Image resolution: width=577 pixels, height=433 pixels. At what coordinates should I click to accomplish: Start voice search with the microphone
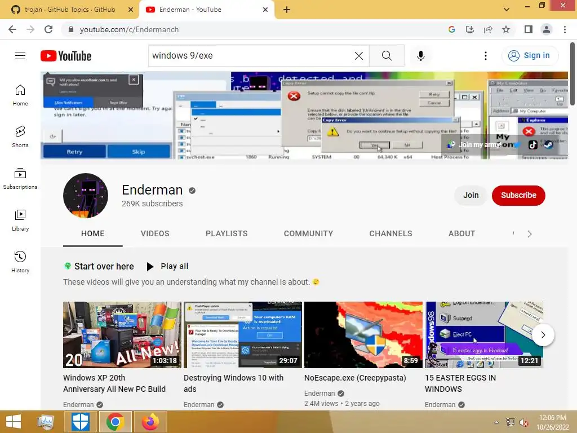[420, 56]
